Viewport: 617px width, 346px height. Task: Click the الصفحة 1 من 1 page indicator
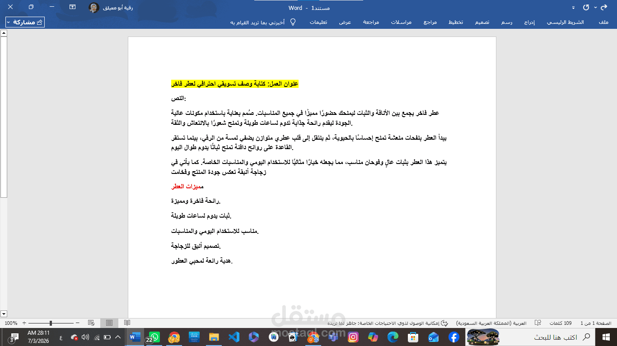[595, 323]
